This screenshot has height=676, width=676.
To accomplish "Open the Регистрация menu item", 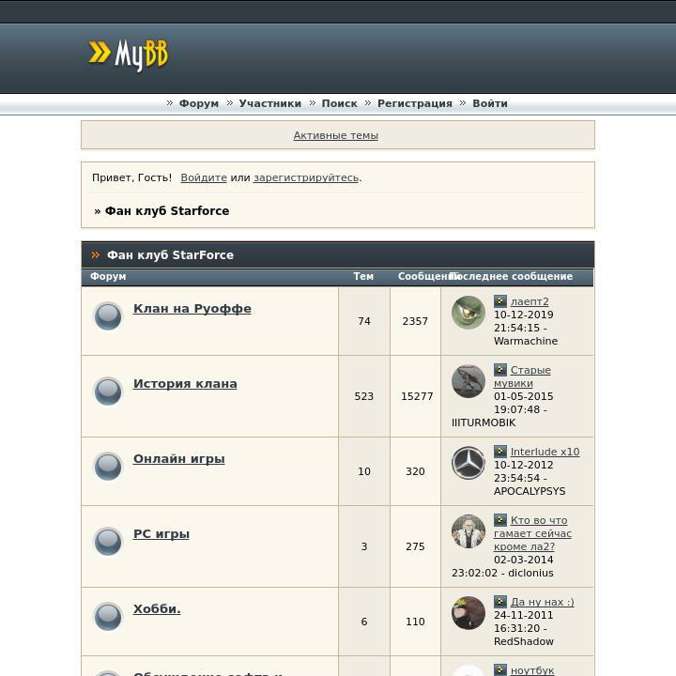I will [x=415, y=103].
